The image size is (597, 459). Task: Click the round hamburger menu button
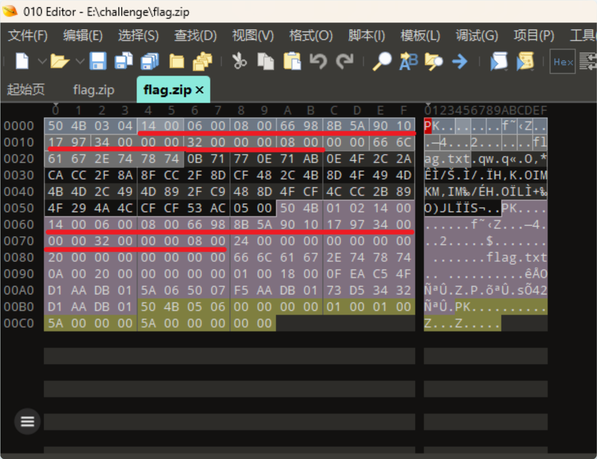(x=28, y=421)
